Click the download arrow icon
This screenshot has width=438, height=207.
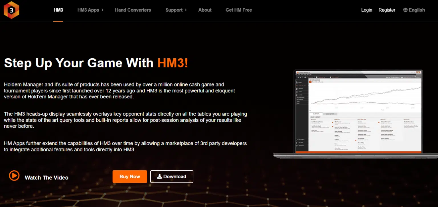(x=160, y=177)
